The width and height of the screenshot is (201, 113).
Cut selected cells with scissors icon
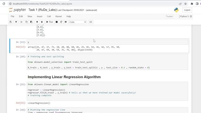point(22,22)
